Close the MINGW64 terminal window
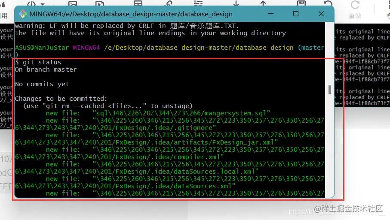This screenshot has height=220, width=390. [321, 14]
